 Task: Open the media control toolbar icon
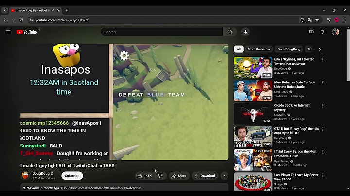click(328, 20)
